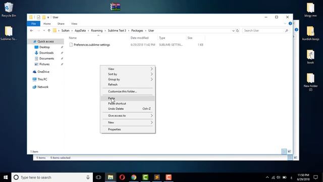Open the Sublime-Te... folder on the desktop

point(9,33)
